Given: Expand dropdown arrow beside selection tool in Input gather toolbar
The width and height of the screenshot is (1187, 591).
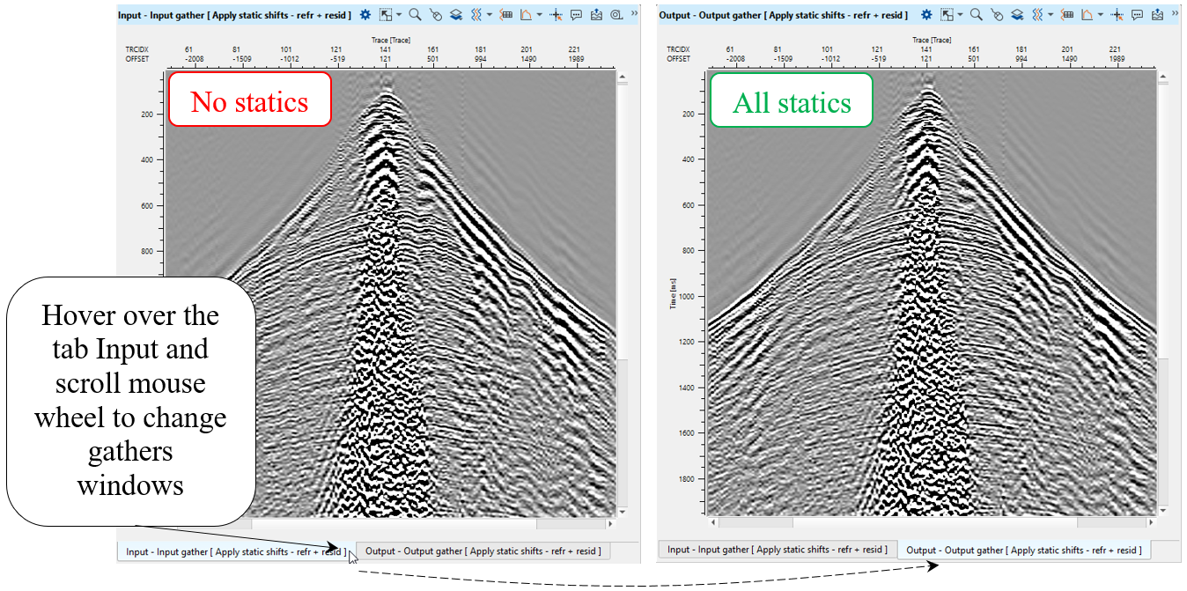Looking at the screenshot, I should (399, 15).
